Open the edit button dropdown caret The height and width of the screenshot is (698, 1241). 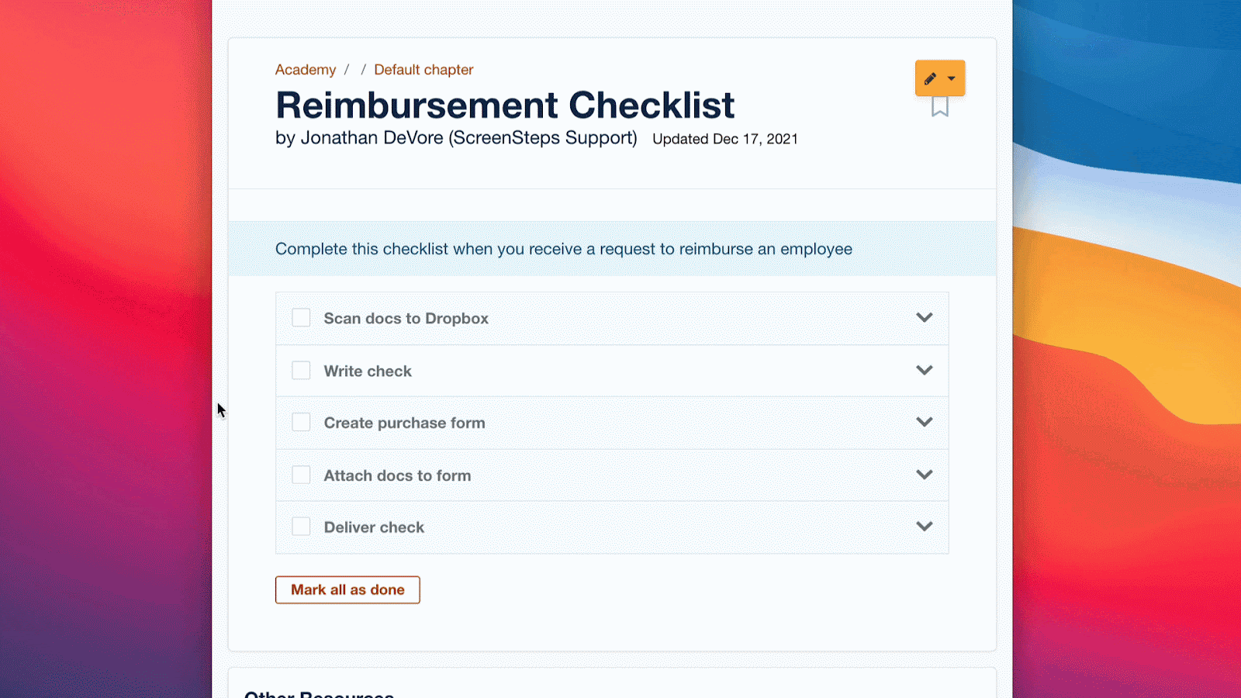[x=952, y=78]
